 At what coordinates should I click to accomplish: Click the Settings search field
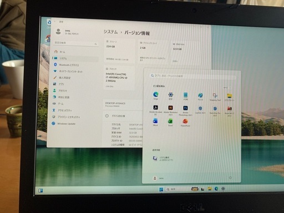click(76, 43)
